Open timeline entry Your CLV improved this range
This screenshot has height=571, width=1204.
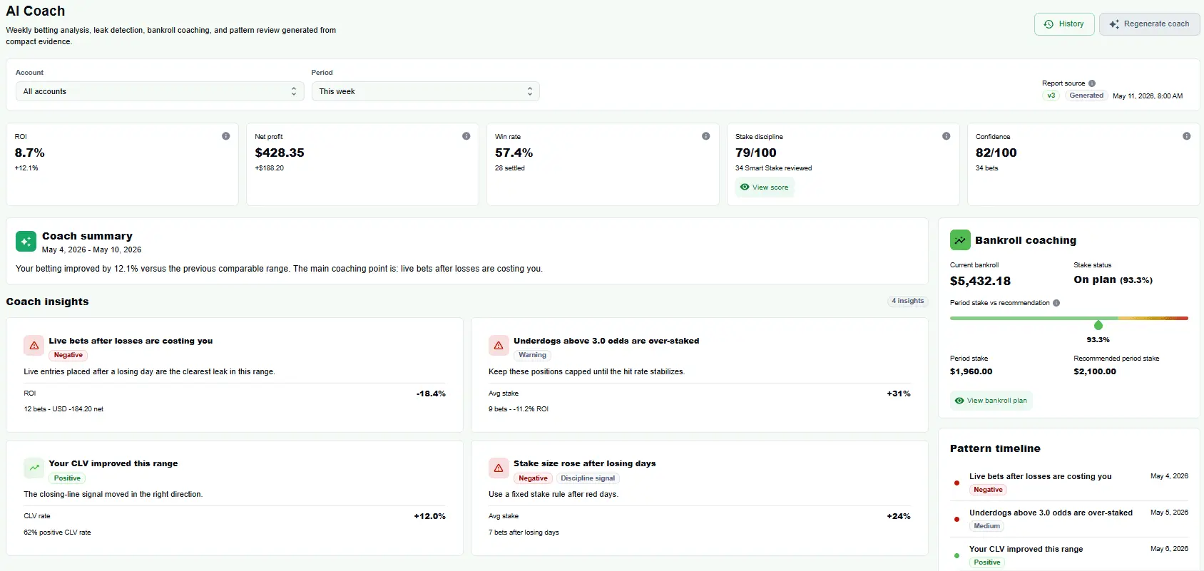(x=1026, y=549)
